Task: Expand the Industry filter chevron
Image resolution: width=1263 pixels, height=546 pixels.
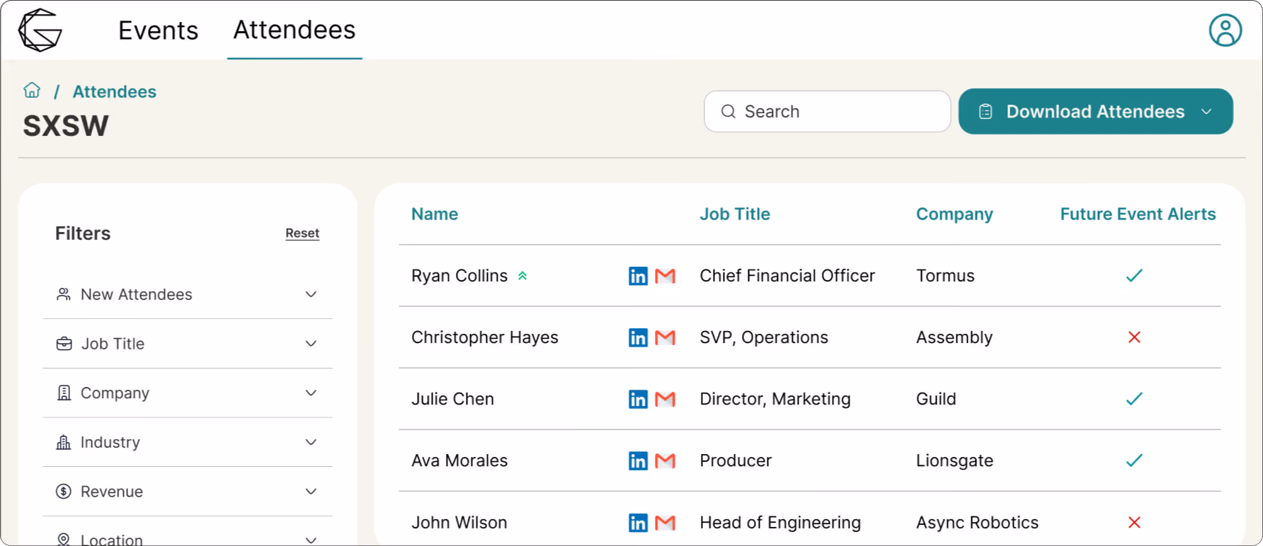Action: 311,442
